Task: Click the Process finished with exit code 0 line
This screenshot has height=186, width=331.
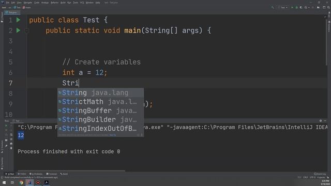Action: (69, 151)
